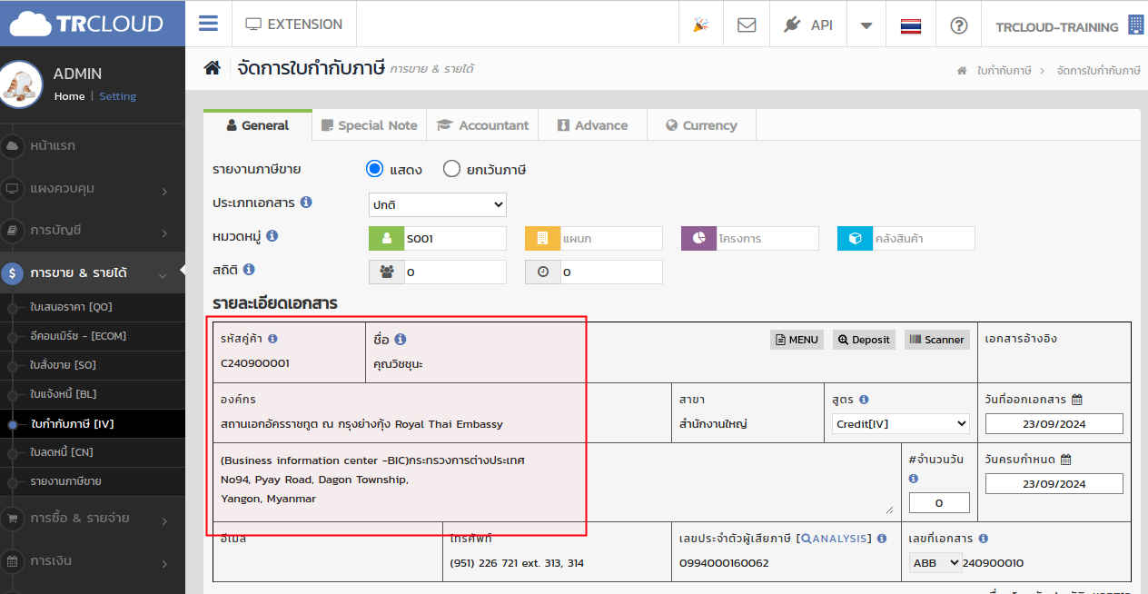The height and width of the screenshot is (594, 1148).
Task: Select the General tab
Action: point(257,125)
